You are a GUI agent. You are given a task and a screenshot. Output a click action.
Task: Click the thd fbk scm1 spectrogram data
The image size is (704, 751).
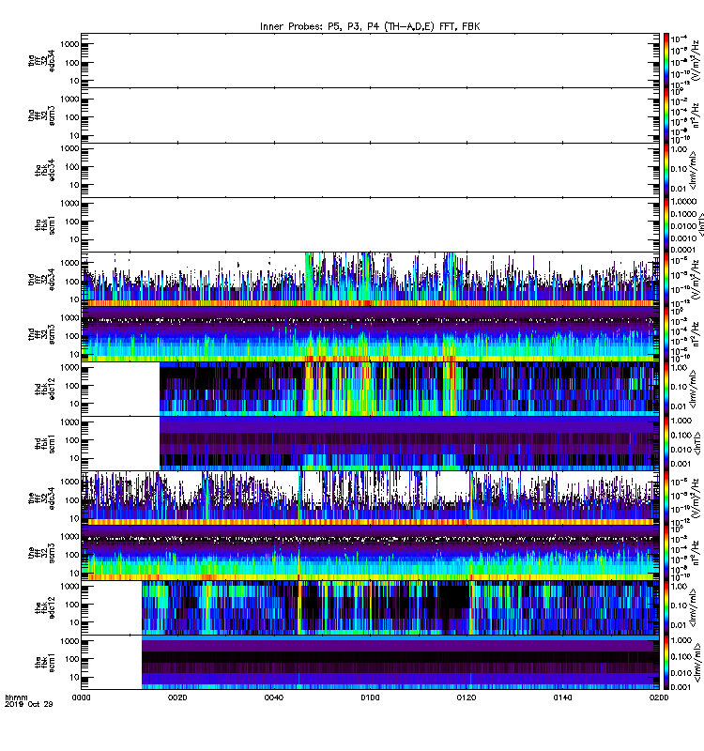(409, 443)
